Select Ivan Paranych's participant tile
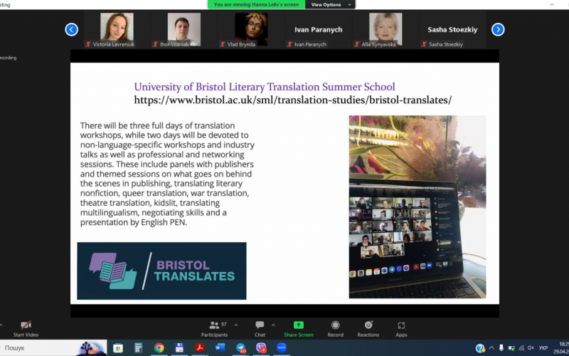Viewport: 569px width, 356px height. point(318,29)
